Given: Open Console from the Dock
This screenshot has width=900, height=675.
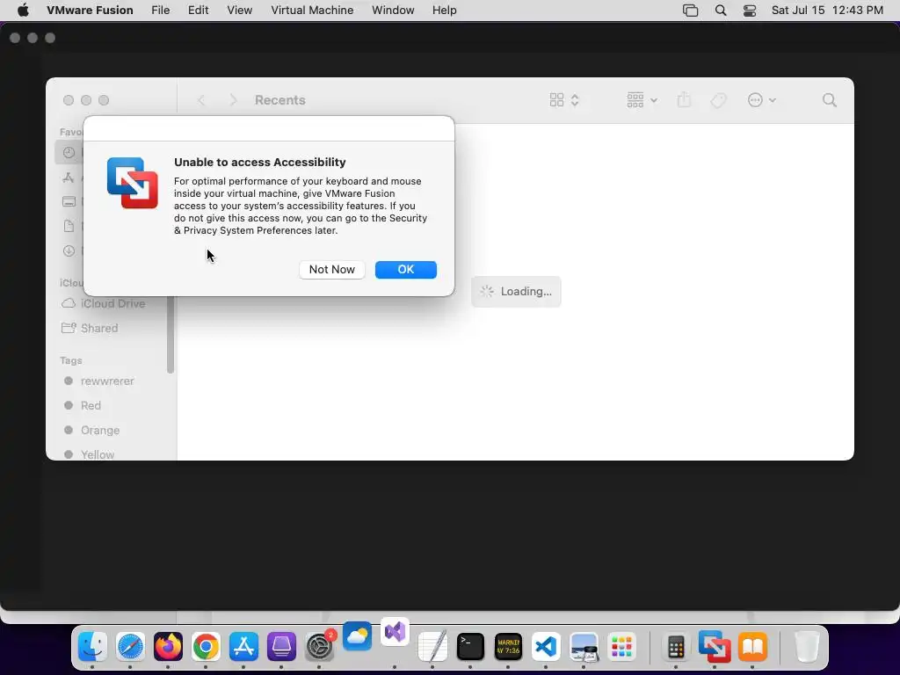Looking at the screenshot, I should coord(509,647).
